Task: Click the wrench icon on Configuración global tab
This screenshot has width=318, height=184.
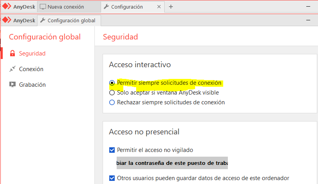Action: click(43, 20)
